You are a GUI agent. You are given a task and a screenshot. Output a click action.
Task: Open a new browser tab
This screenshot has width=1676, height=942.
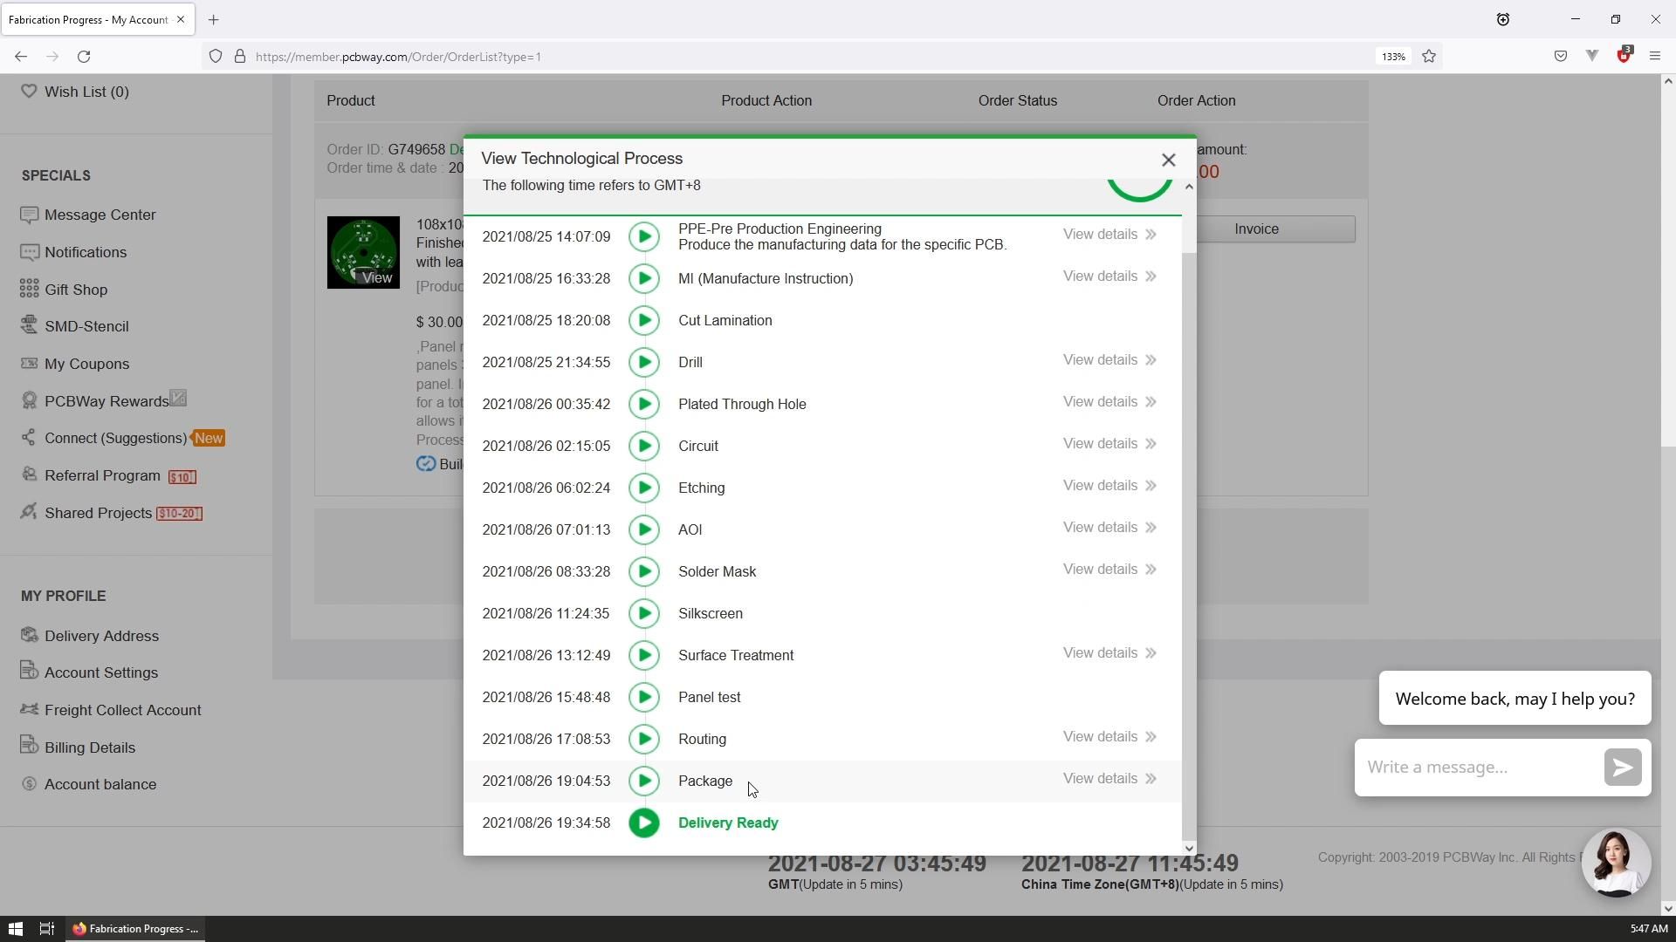[213, 19]
